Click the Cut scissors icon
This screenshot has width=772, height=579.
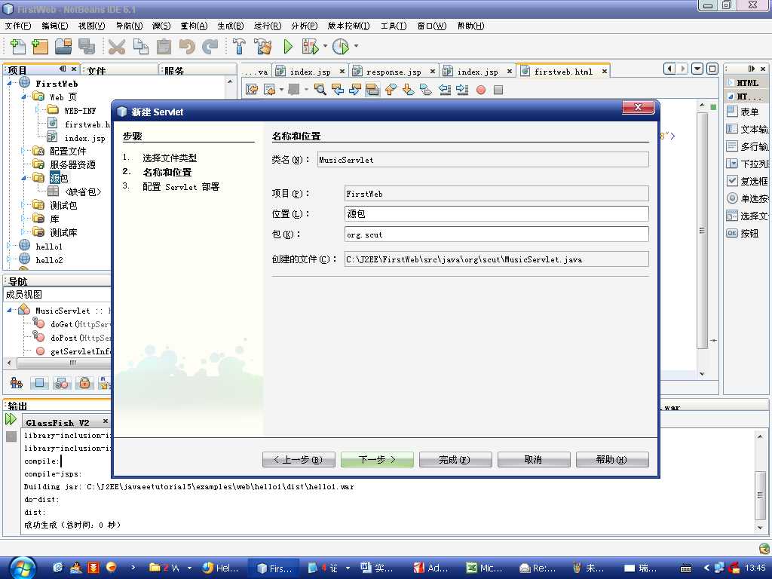pos(117,47)
